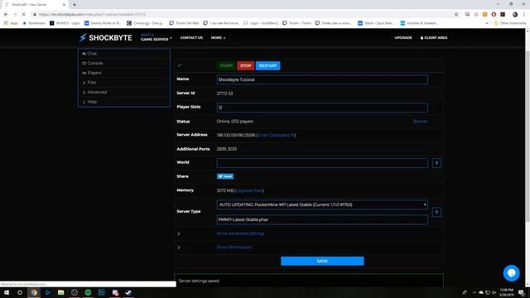Screen dimensions: 530x298
Task: Click the help icon beside Server Type
Action: click(436, 212)
